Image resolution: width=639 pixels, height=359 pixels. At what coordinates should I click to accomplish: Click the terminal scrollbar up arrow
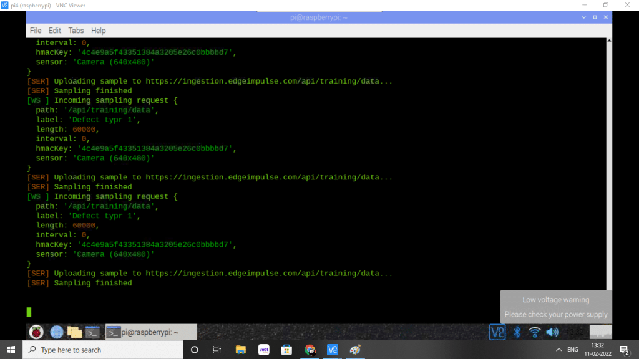pos(608,42)
